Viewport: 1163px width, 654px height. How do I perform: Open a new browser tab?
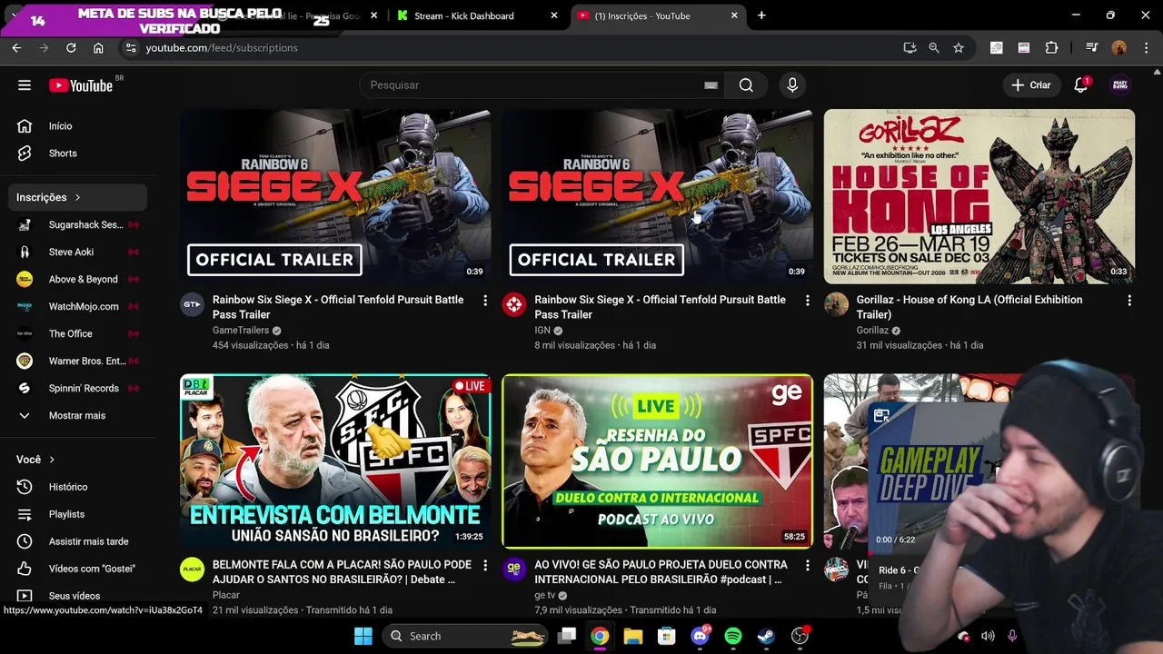[761, 15]
